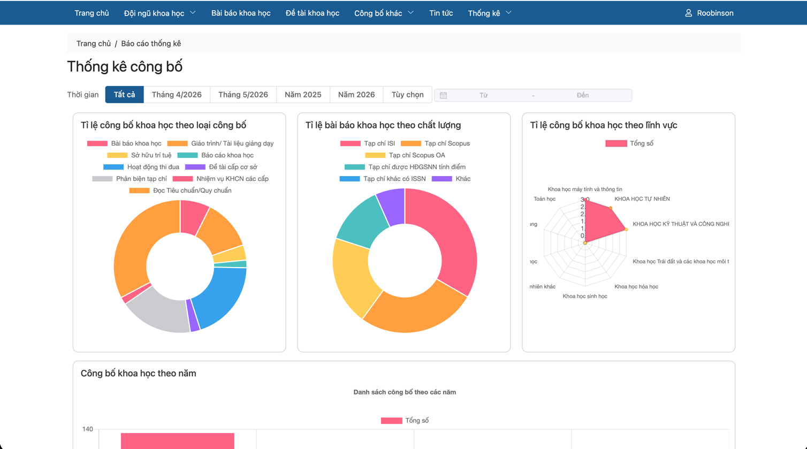The width and height of the screenshot is (807, 449).
Task: Click the Khoa học sinh học radar label
Action: point(585,296)
